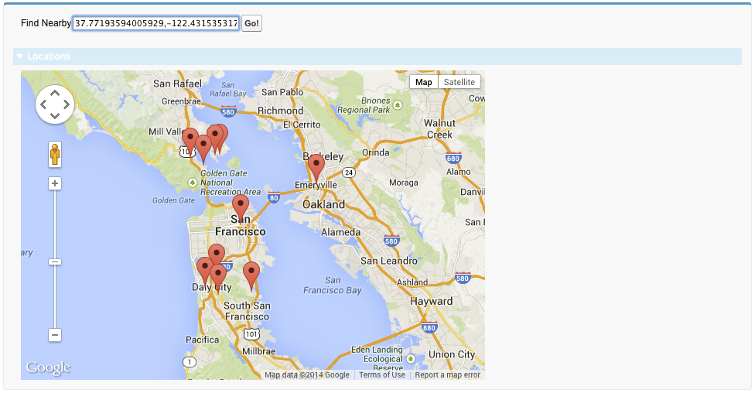Viewport: 755px width, 393px height.
Task: Click the zoom in plus button
Action: [x=55, y=183]
